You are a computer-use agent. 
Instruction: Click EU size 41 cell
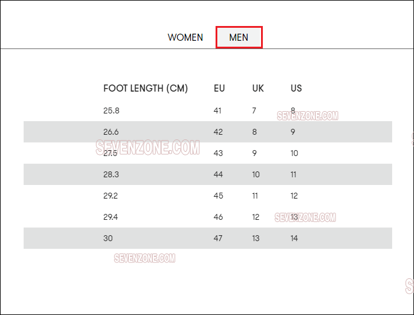click(217, 111)
